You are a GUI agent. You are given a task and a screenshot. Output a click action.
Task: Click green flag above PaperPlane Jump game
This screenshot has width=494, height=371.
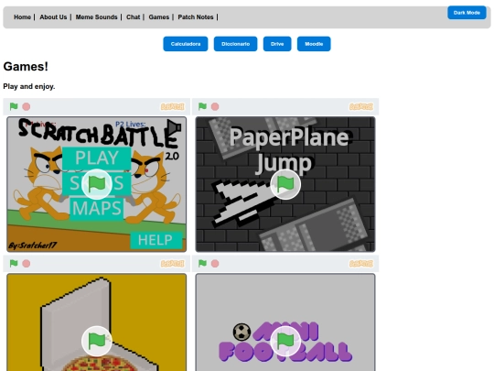click(x=202, y=106)
